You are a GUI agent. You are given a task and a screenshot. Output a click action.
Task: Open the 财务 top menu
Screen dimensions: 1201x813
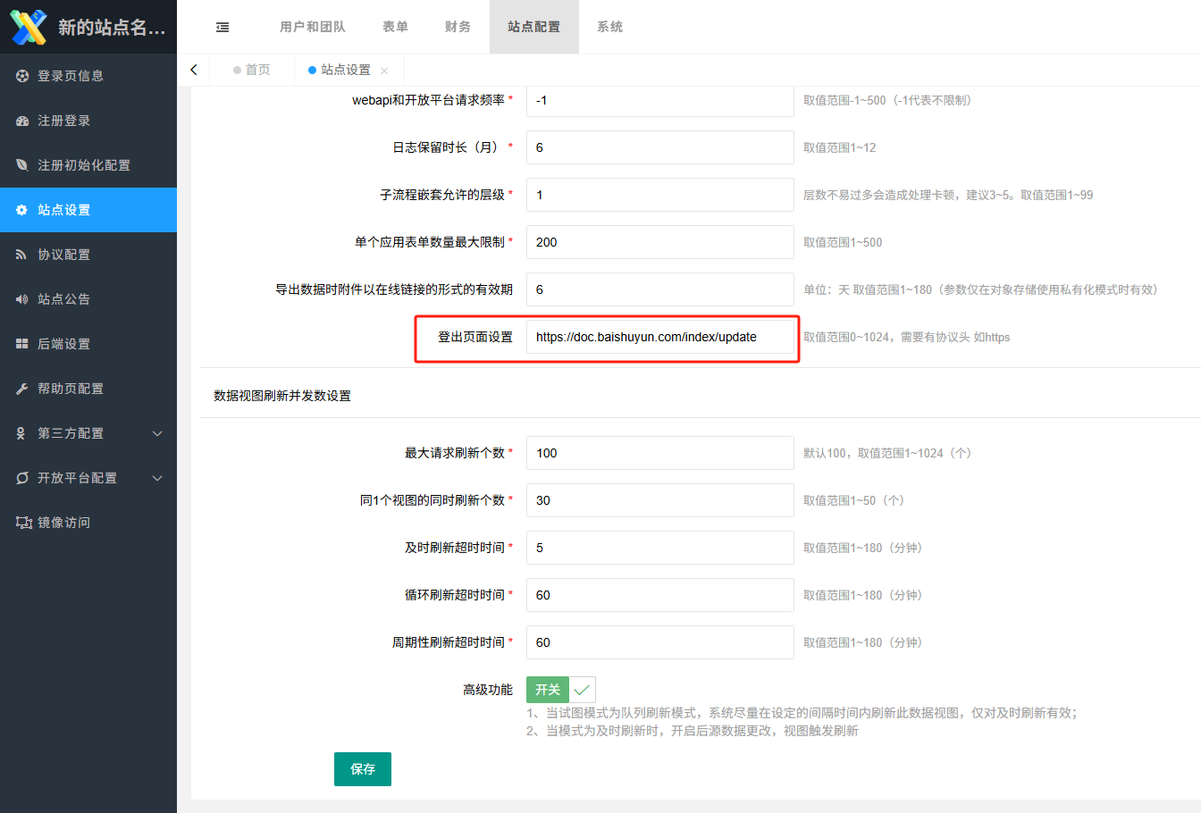(x=458, y=27)
